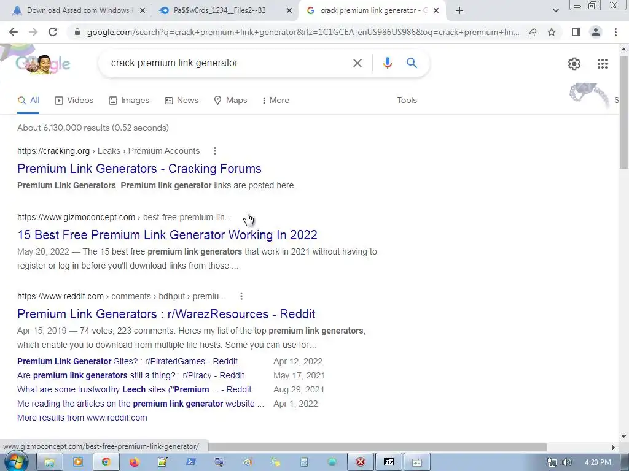Click the scroll-down arrow of the page scrollbar

(x=623, y=437)
